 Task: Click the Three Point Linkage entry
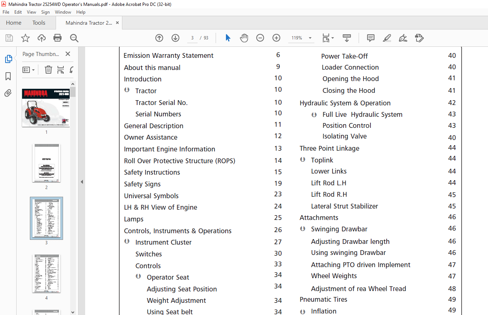point(330,148)
